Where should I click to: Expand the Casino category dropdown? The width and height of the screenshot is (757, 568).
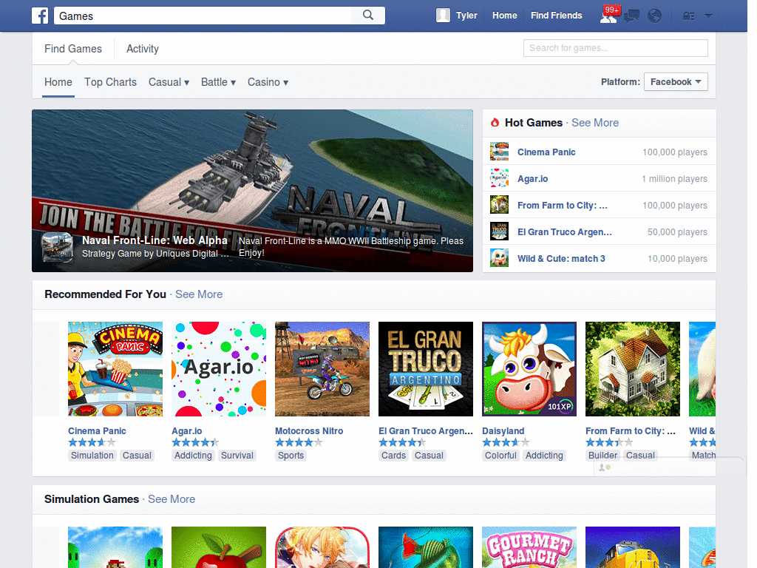click(x=268, y=82)
